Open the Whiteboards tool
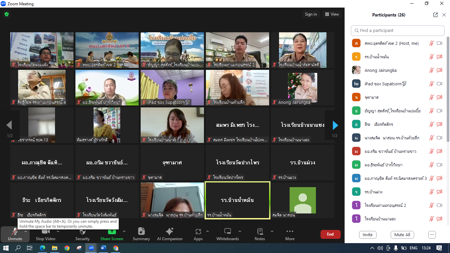This screenshot has height=253, width=450. pos(227,232)
